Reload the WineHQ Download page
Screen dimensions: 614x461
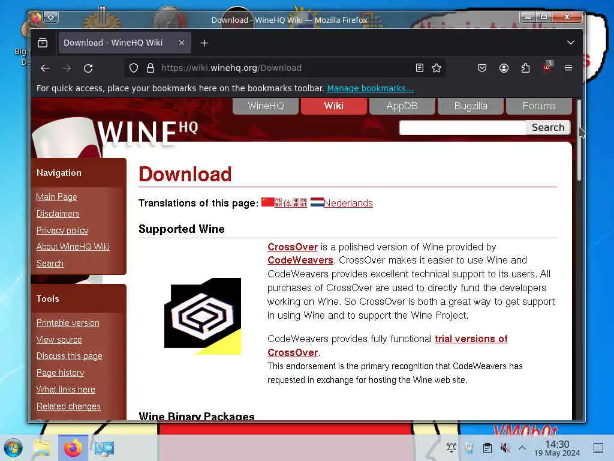click(x=88, y=68)
